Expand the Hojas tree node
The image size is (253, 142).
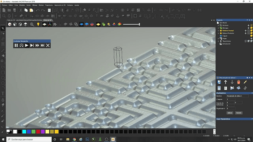coord(218,39)
